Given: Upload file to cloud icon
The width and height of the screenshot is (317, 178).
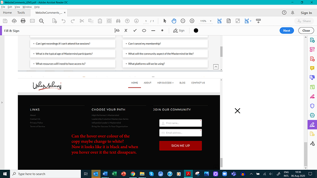Looking at the screenshot, I should tap(14, 21).
